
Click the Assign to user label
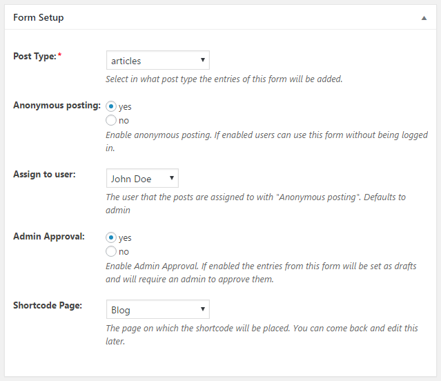click(44, 174)
